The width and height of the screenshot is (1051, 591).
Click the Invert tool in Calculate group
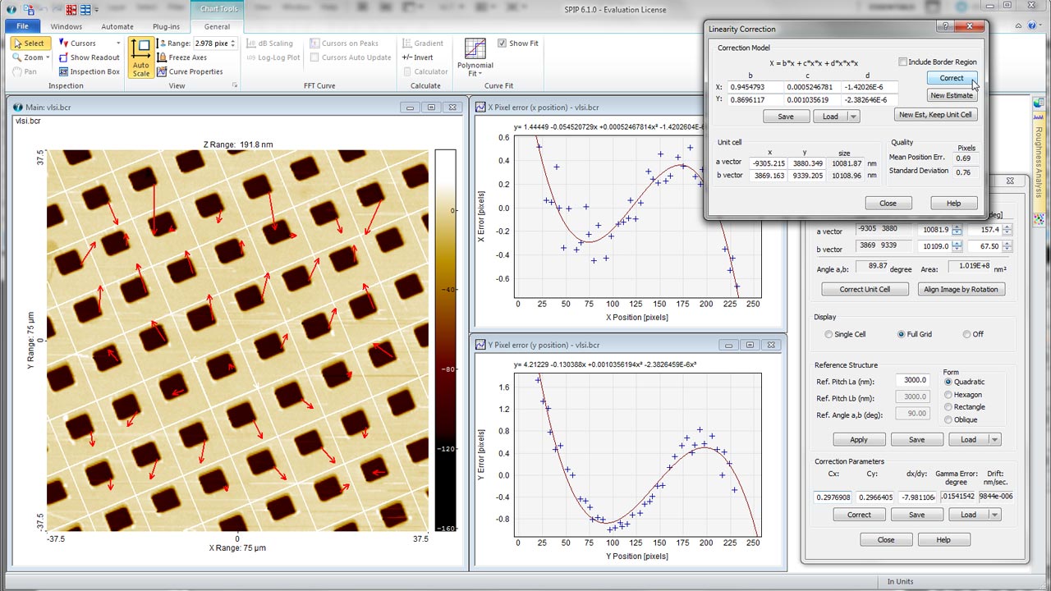point(418,57)
